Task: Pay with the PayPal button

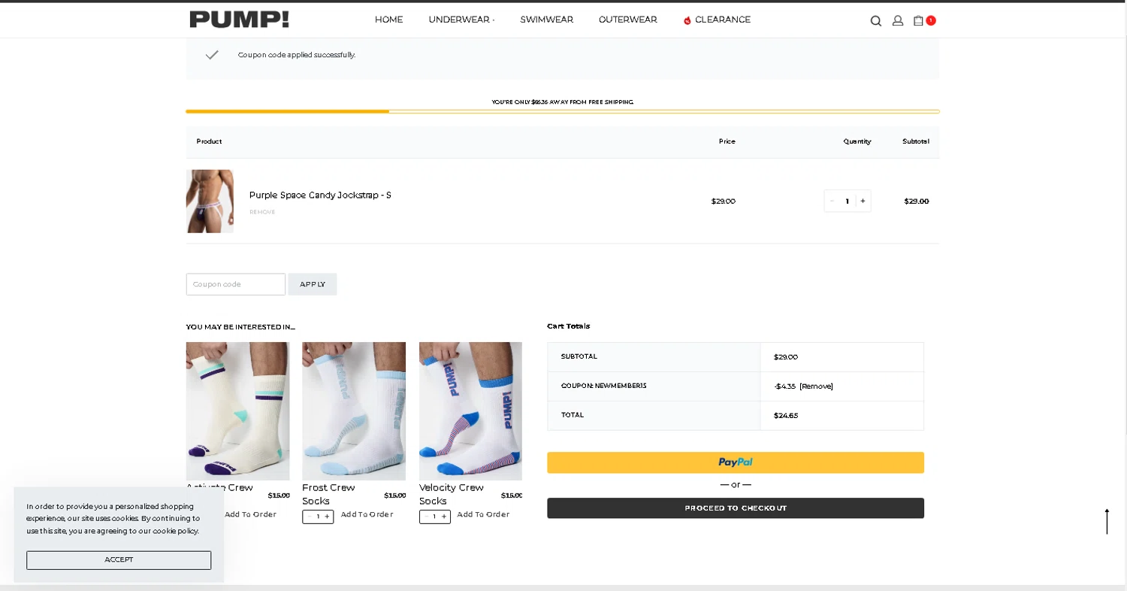Action: click(736, 462)
